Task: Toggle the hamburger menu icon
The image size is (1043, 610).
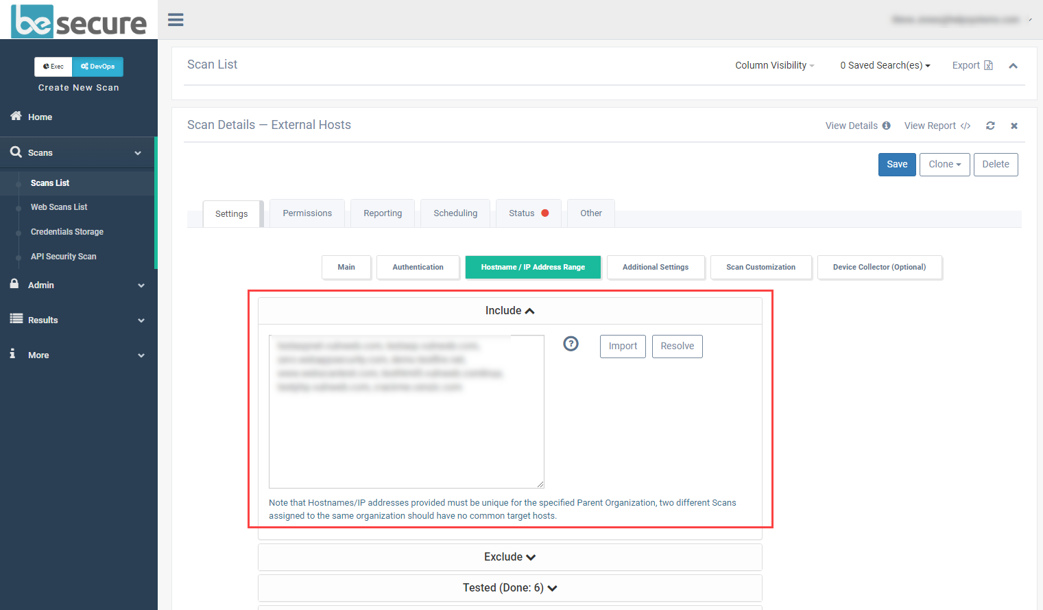Action: tap(176, 20)
